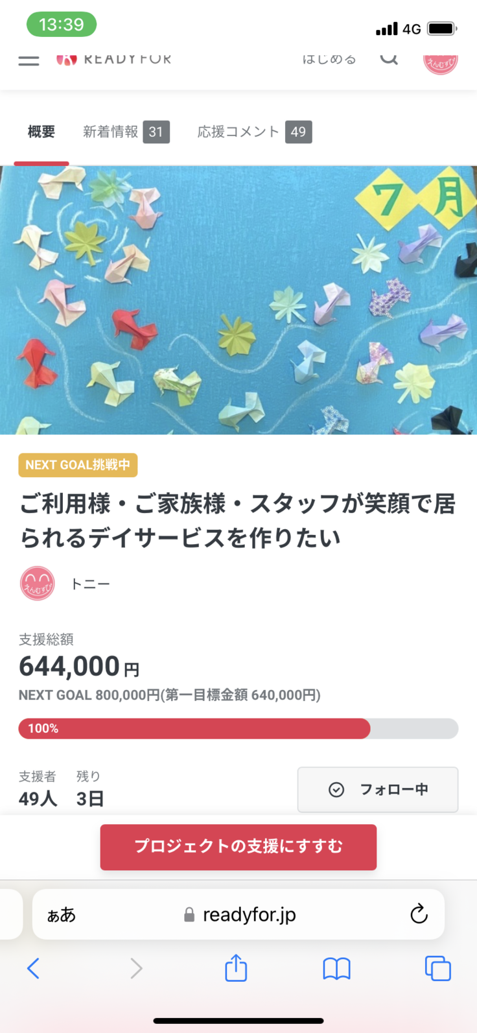Viewport: 477px width, 1033px height.
Task: Tap the Safari share icon
Action: [x=236, y=968]
